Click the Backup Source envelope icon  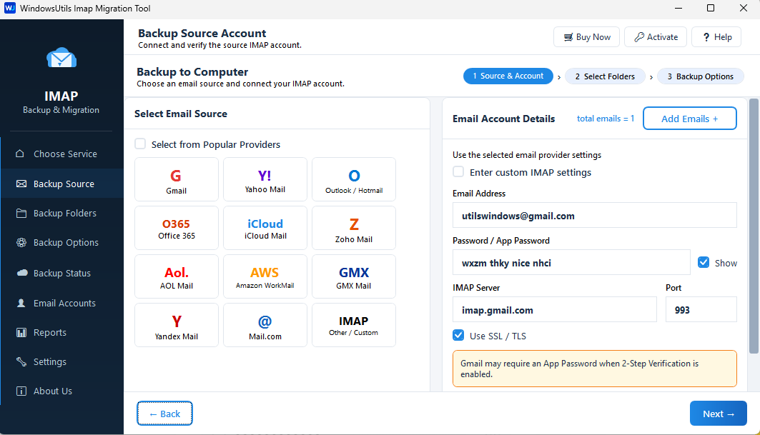point(21,184)
